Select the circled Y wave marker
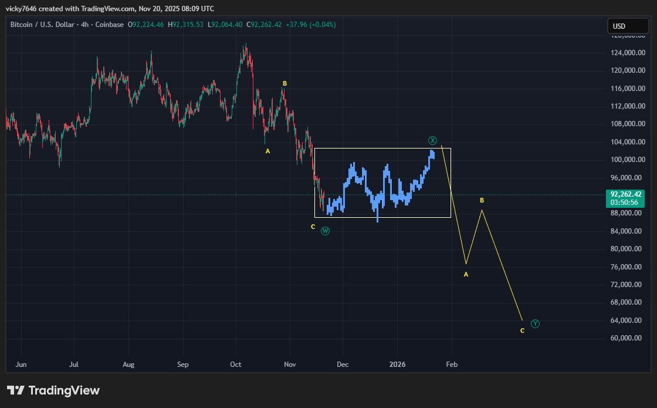657x408 pixels. click(535, 323)
